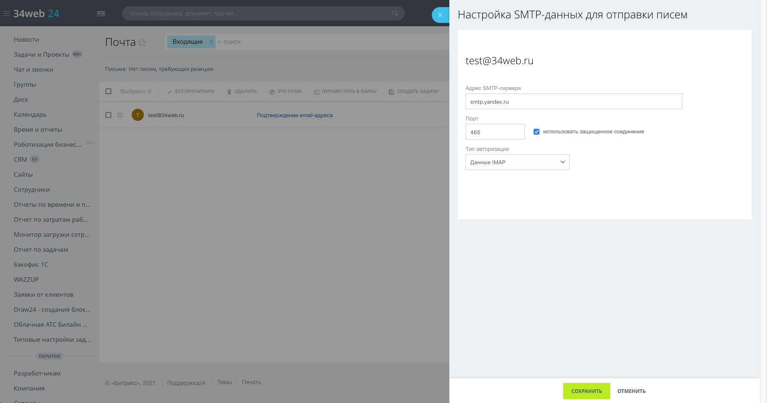
Task: Open Типовые настройки зад... in the sidebar
Action: pos(52,340)
